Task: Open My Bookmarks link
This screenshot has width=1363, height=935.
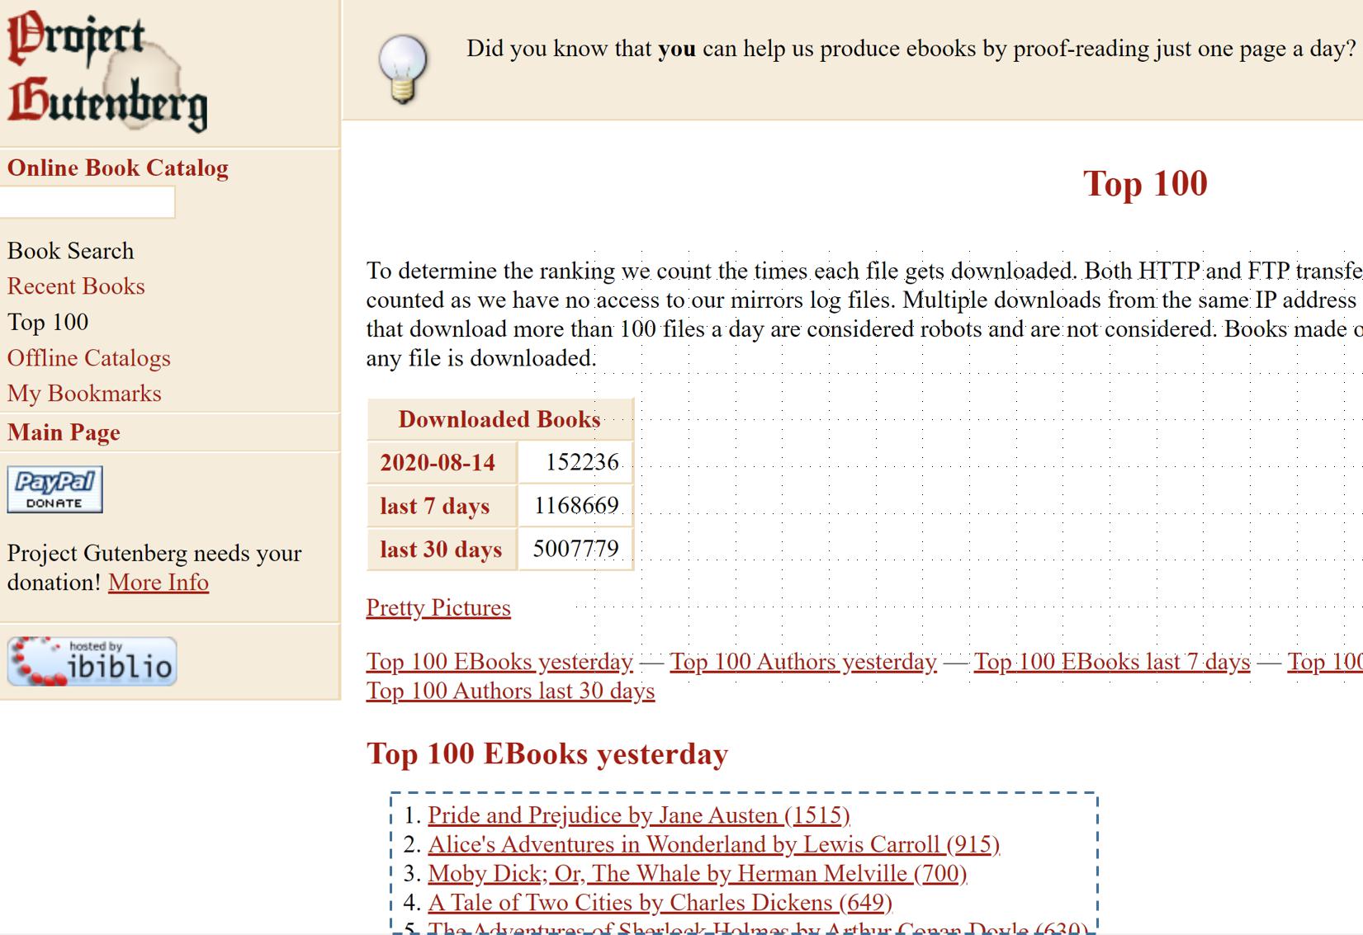Action: coord(84,394)
